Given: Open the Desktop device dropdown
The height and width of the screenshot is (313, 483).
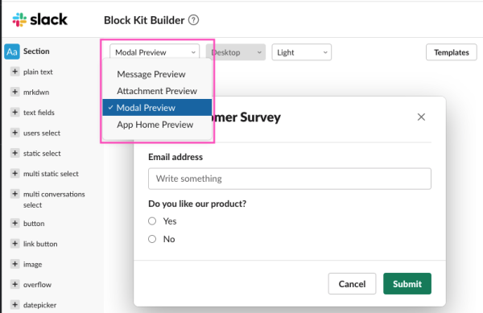Looking at the screenshot, I should (x=236, y=52).
